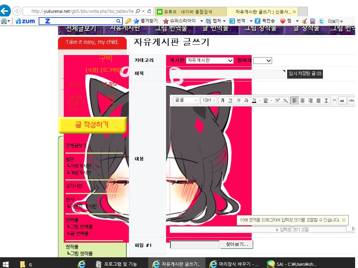Expand more editor toolbar items chevron
The width and height of the screenshot is (358, 268).
coord(334,100)
